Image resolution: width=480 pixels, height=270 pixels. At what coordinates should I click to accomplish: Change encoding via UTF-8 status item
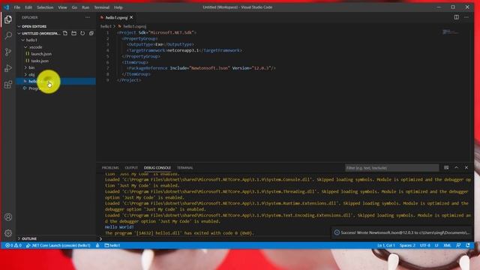[425, 245]
